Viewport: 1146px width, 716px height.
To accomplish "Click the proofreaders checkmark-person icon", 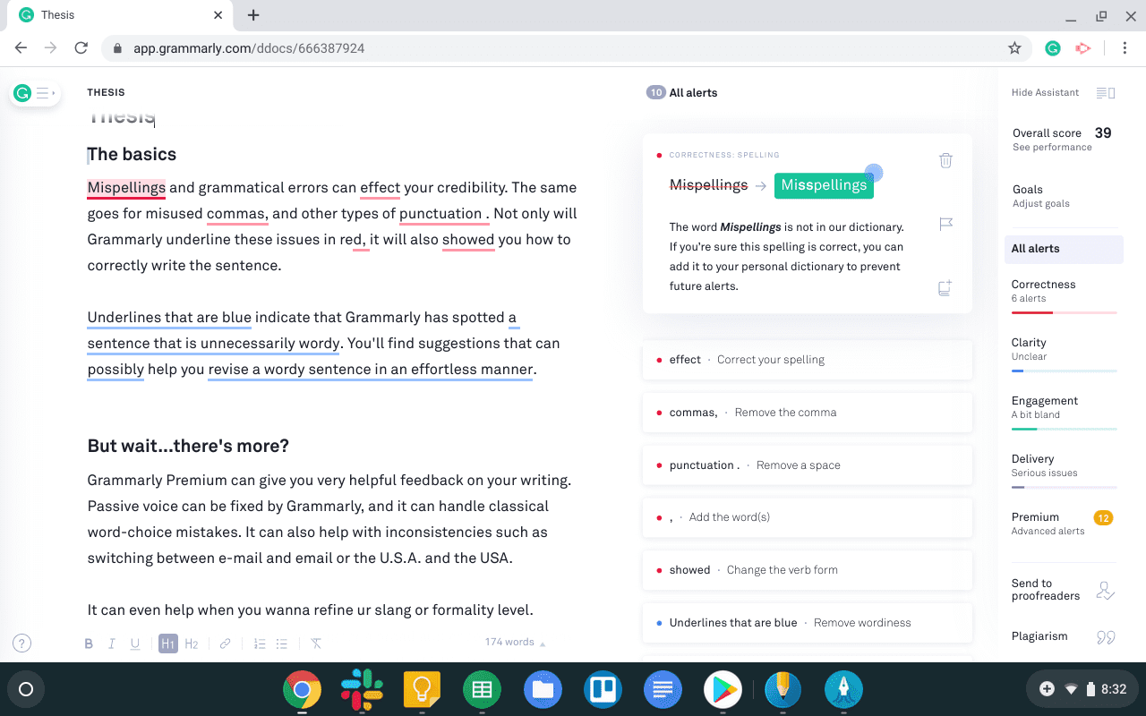I will (1106, 591).
